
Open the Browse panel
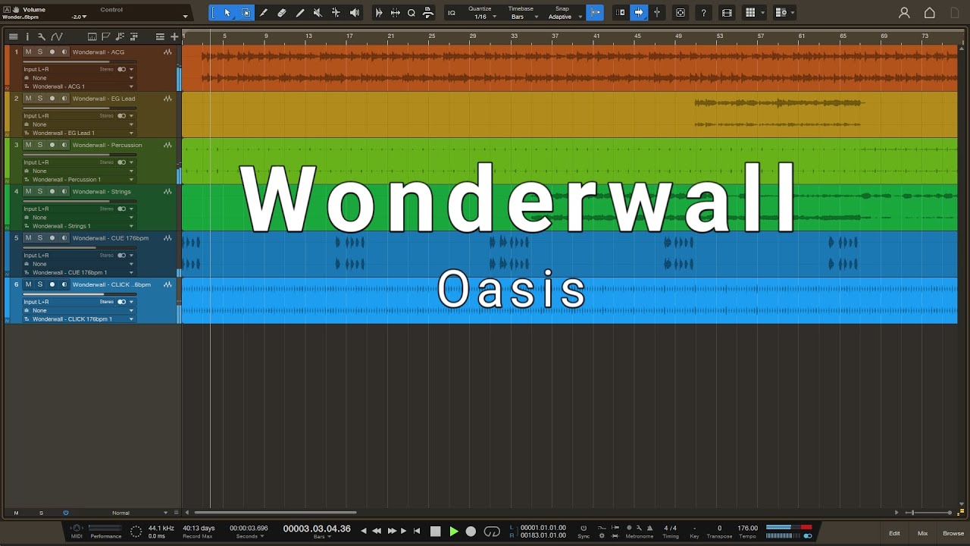pyautogui.click(x=953, y=533)
